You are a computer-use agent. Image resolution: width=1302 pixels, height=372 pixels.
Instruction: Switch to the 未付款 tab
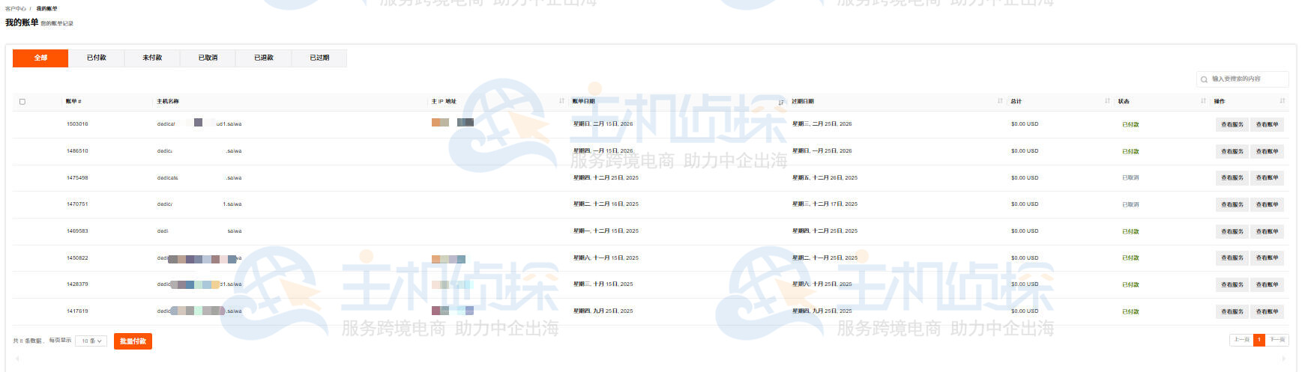152,58
